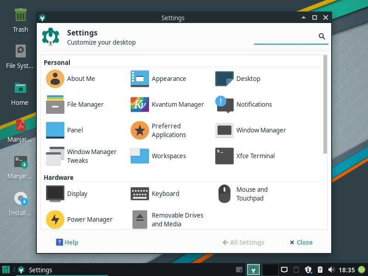Open Xfce Terminal settings icon
The height and width of the screenshot is (276, 368).
tap(224, 156)
